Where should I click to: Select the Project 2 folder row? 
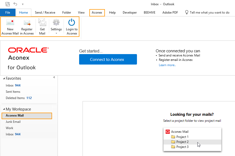point(192,142)
